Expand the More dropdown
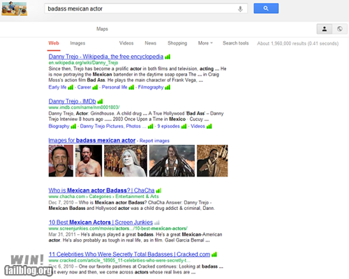 coord(205,43)
